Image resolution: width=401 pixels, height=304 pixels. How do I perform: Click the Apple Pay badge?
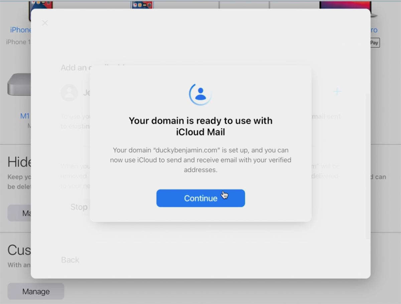tap(374, 43)
